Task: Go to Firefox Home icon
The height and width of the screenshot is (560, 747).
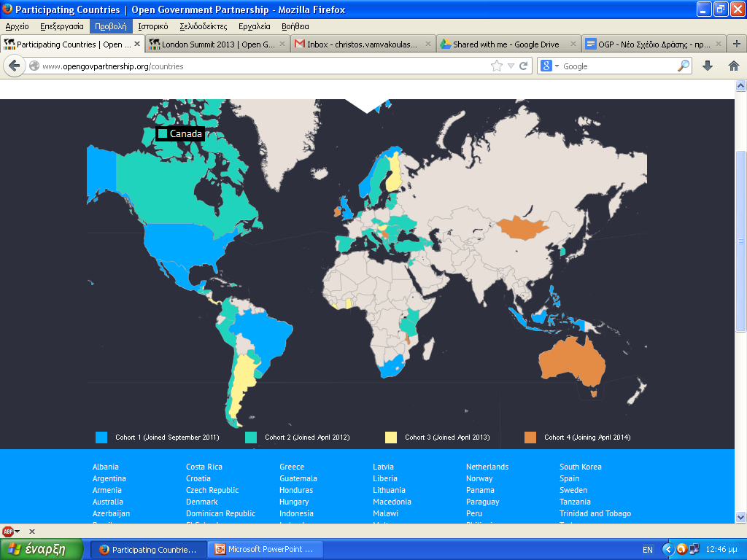Action: tap(734, 66)
